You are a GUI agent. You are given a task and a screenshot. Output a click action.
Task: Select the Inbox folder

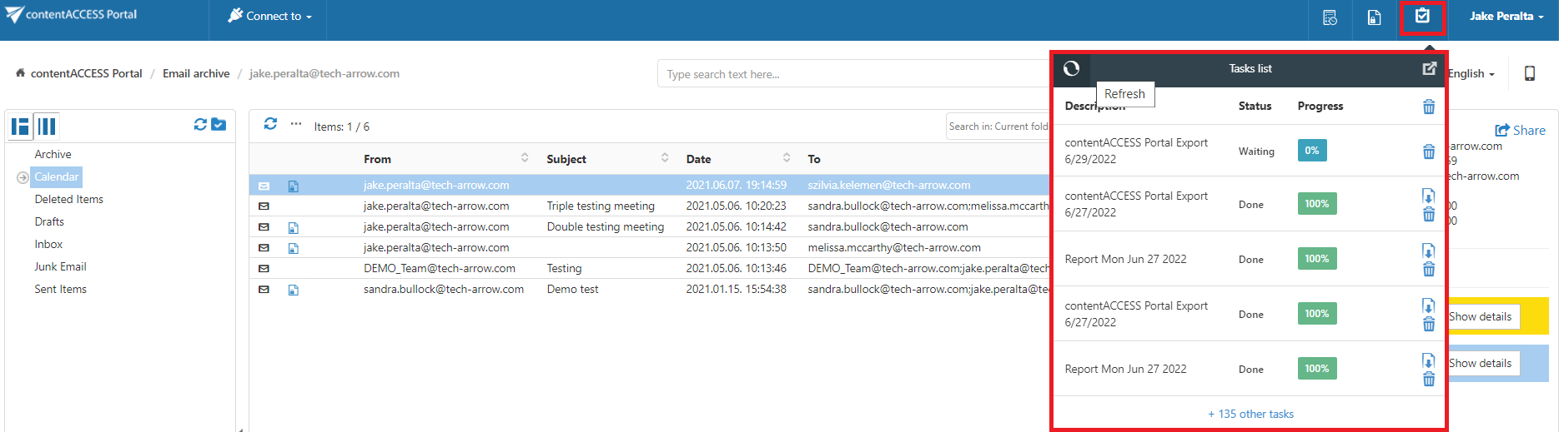tap(48, 244)
